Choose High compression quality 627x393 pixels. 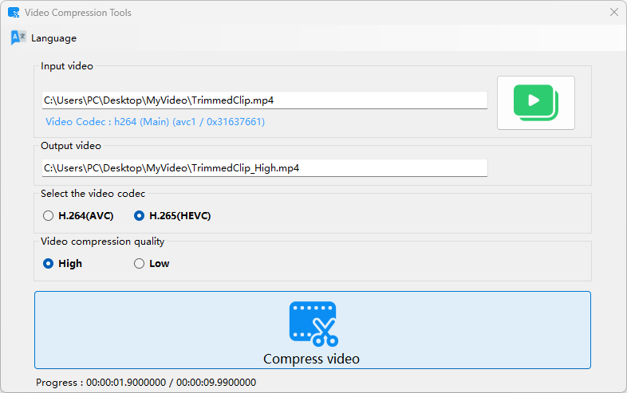(62, 264)
